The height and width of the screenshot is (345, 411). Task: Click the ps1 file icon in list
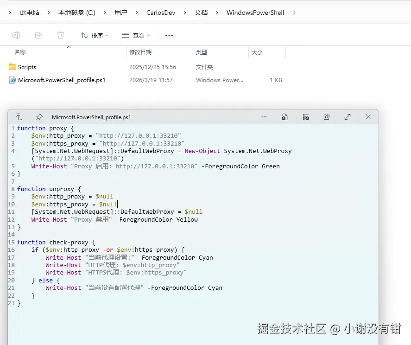tap(13, 80)
